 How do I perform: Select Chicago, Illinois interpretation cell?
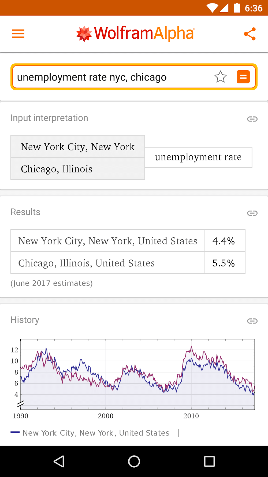point(78,169)
